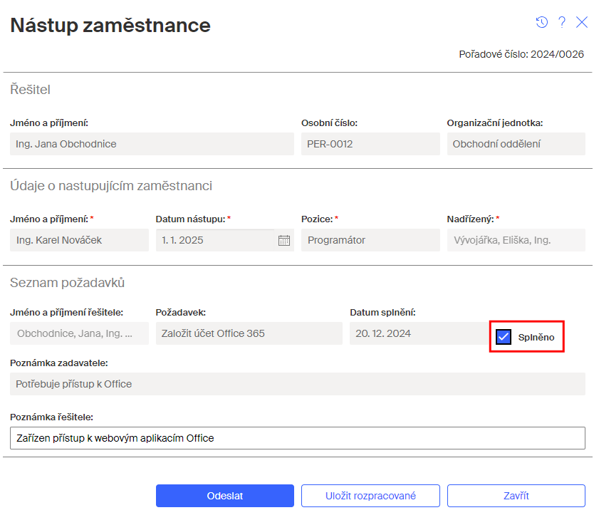Screen dimensions: 594x520
Task: Click Datum splnění field 20. 12. 2024
Action: click(x=419, y=333)
